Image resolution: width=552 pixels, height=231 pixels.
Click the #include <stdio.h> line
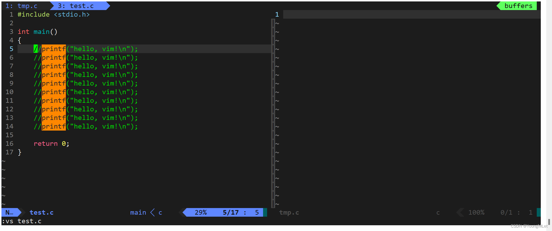(54, 14)
